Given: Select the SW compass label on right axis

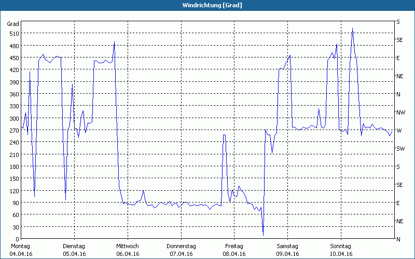Looking at the screenshot, I should coord(399,149).
